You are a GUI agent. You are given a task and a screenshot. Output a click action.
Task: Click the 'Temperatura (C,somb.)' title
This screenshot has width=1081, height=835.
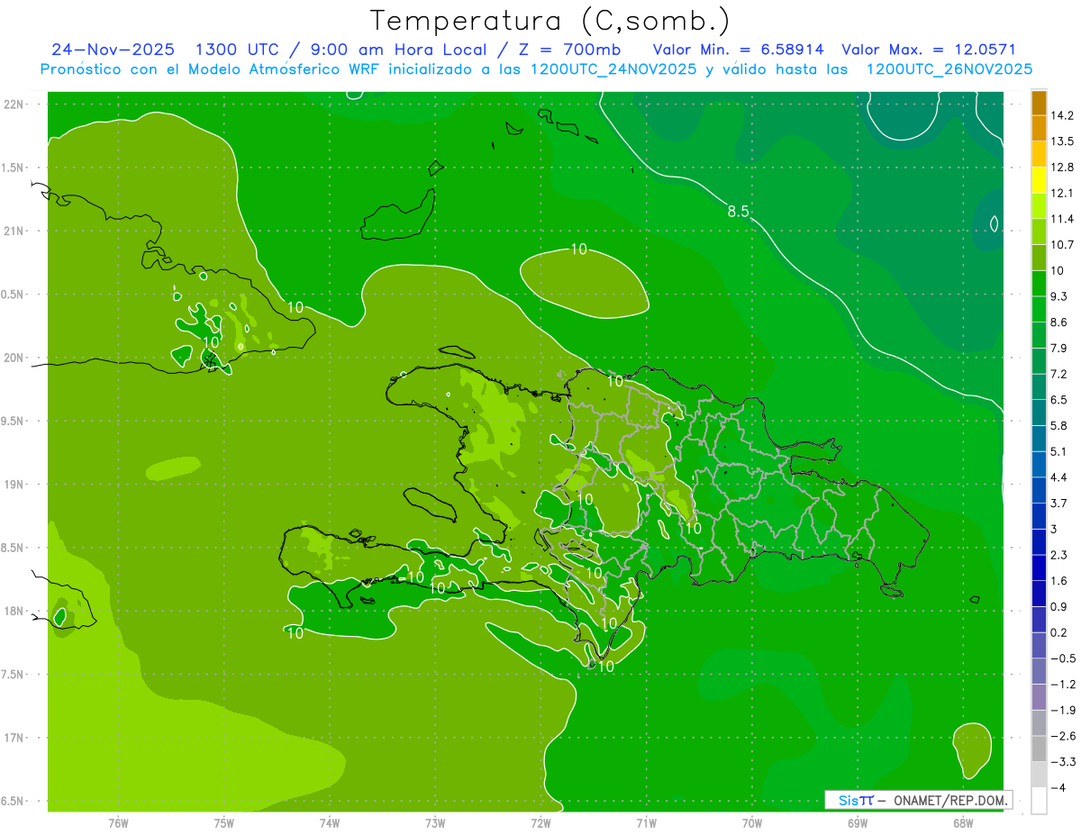point(550,20)
